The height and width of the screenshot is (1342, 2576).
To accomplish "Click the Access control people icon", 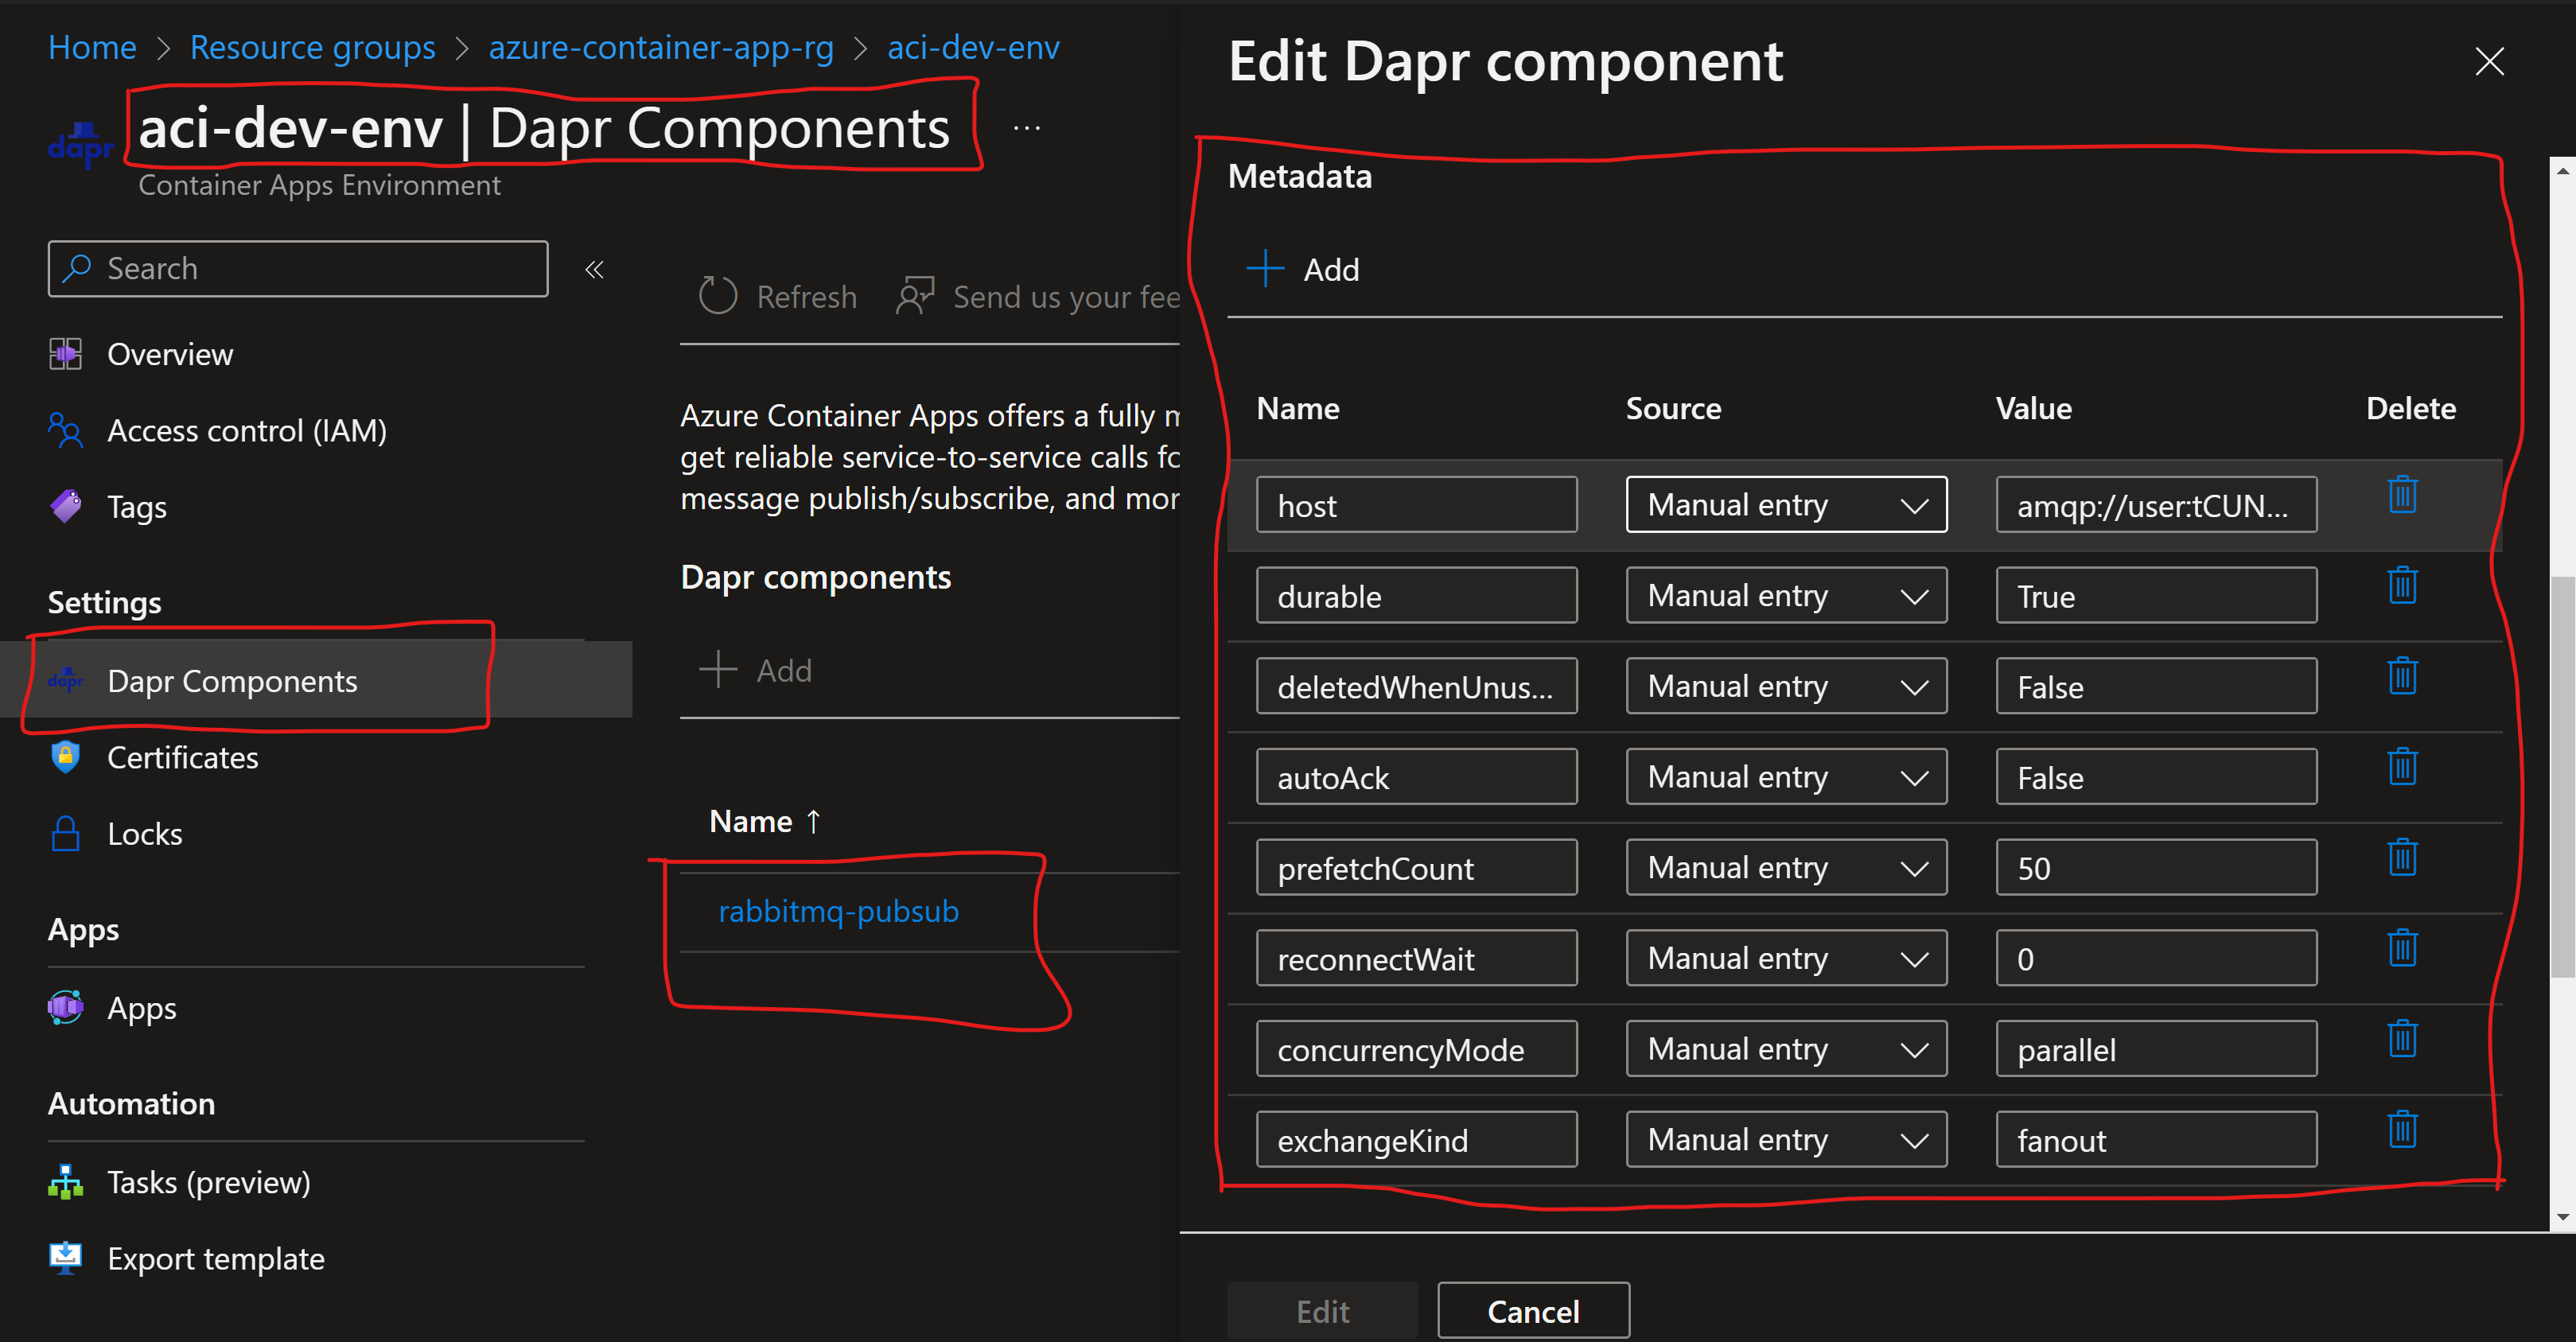I will (65, 430).
